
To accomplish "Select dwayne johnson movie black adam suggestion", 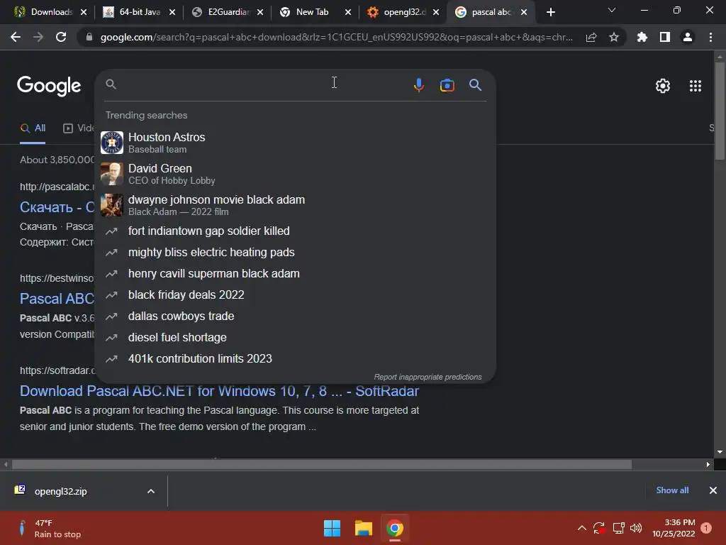I will (295, 205).
